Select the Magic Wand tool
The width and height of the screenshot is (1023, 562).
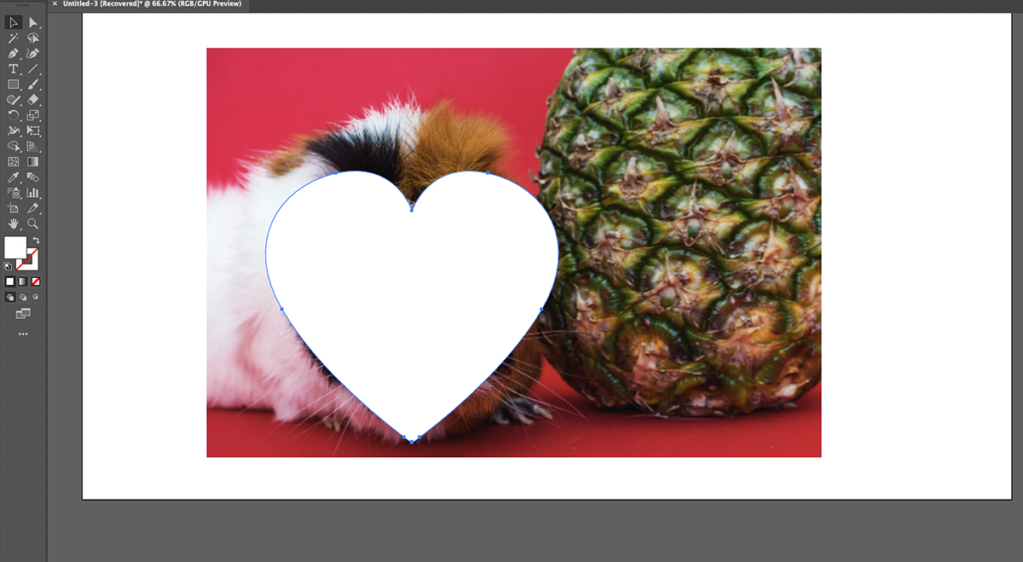tap(13, 38)
